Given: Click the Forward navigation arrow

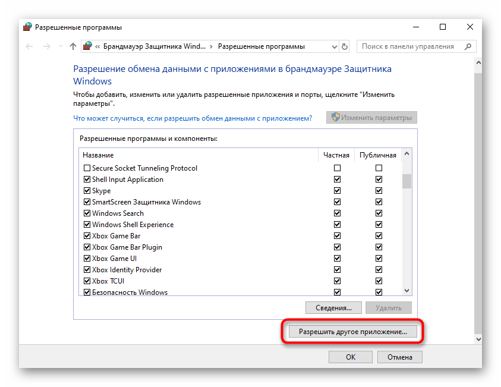Looking at the screenshot, I should (x=46, y=46).
